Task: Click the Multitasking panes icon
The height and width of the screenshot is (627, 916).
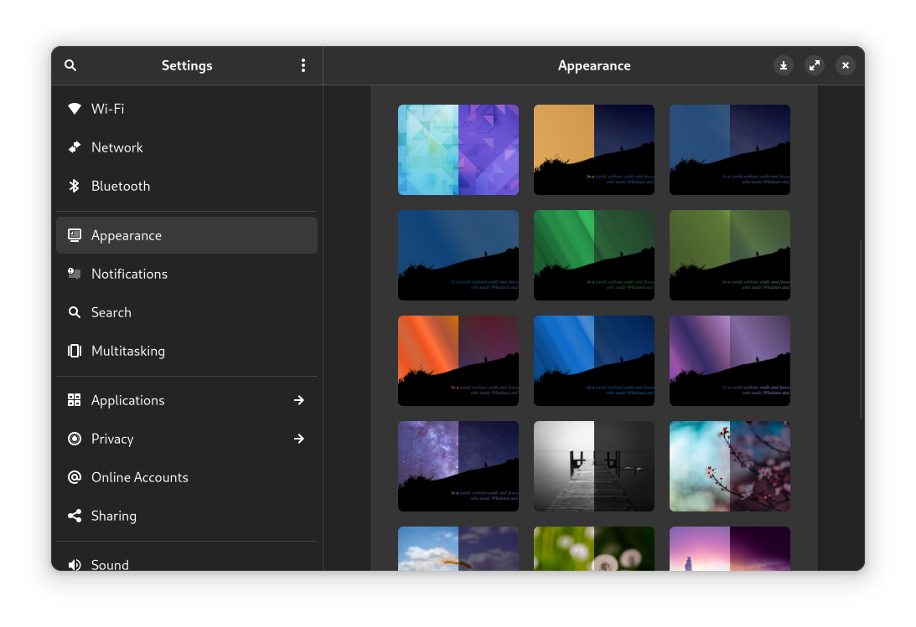Action: pos(75,351)
